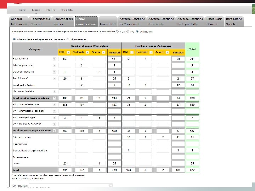Viewport: 255px width, 191px height.
Task: Click apheresis Subtotal 133 in Total row
Action: click(x=178, y=170)
